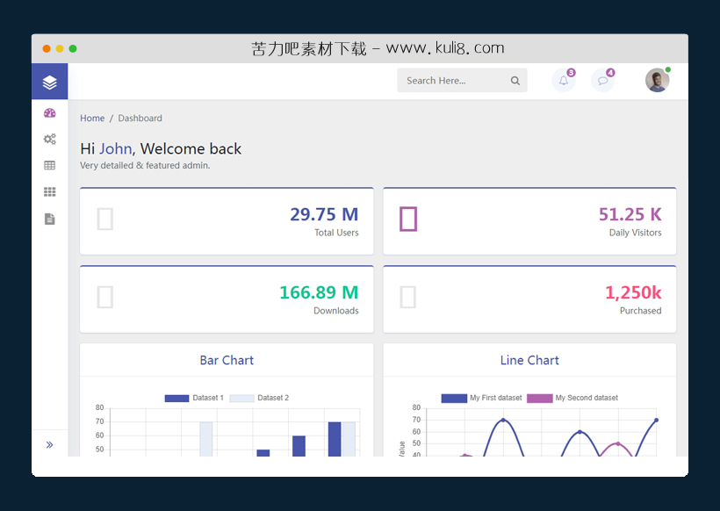The height and width of the screenshot is (511, 720).
Task: Click the John name link in greeting
Action: point(115,149)
